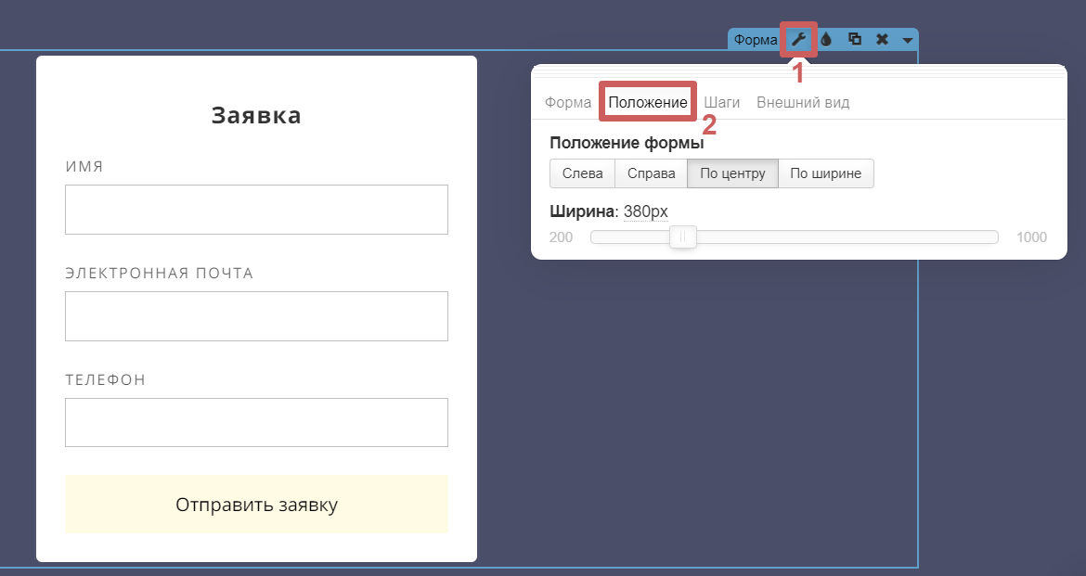Image resolution: width=1086 pixels, height=576 pixels.
Task: Choose По ширине position option
Action: click(x=825, y=173)
